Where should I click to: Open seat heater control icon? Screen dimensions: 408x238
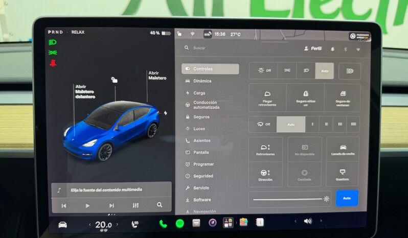[135, 224]
